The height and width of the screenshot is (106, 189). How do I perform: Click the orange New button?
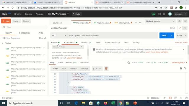click(x=6, y=21)
